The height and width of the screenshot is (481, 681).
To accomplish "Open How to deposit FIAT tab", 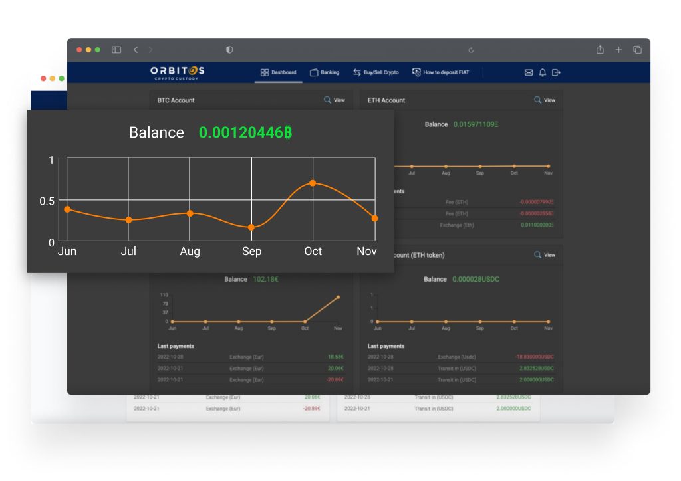I will tap(440, 72).
